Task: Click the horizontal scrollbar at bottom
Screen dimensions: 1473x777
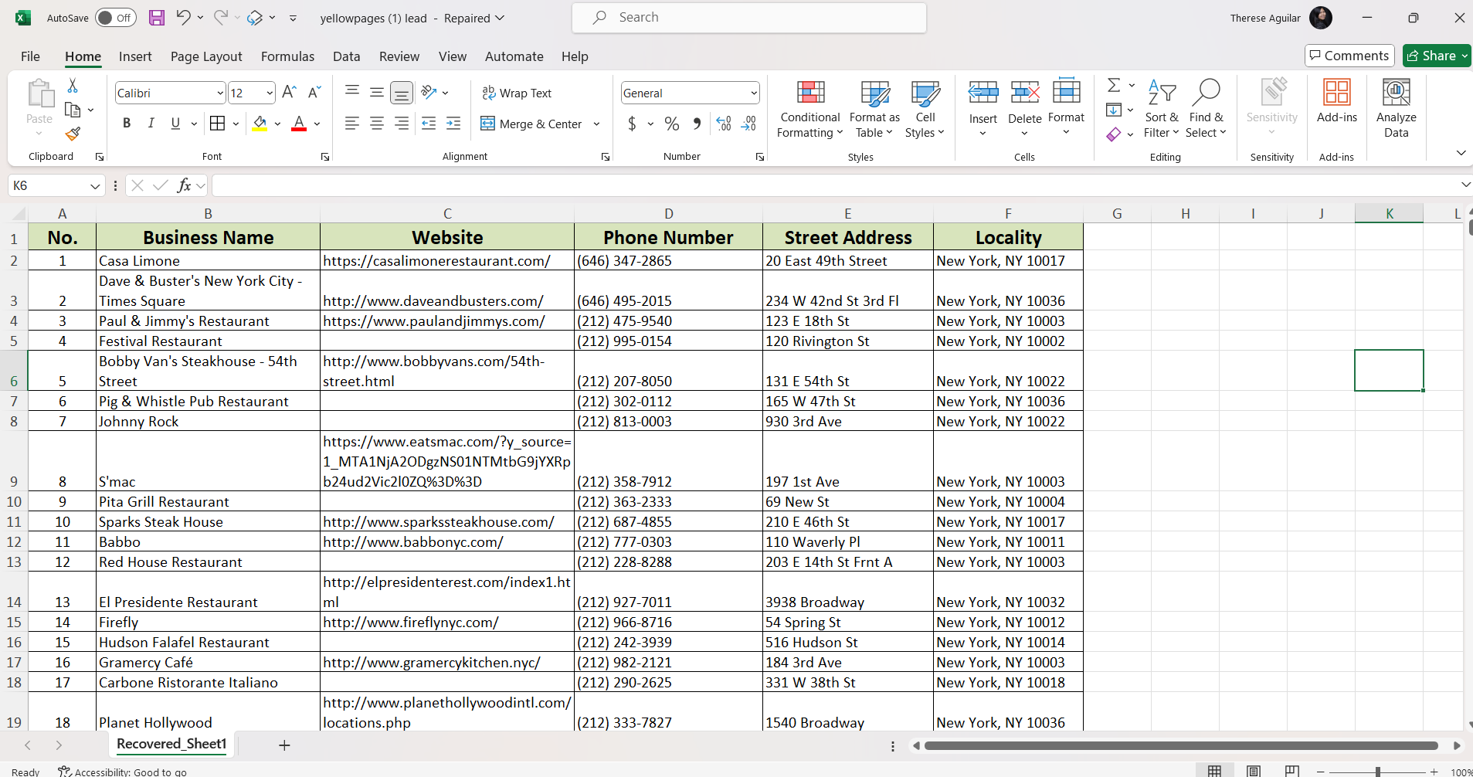Action: click(1181, 746)
